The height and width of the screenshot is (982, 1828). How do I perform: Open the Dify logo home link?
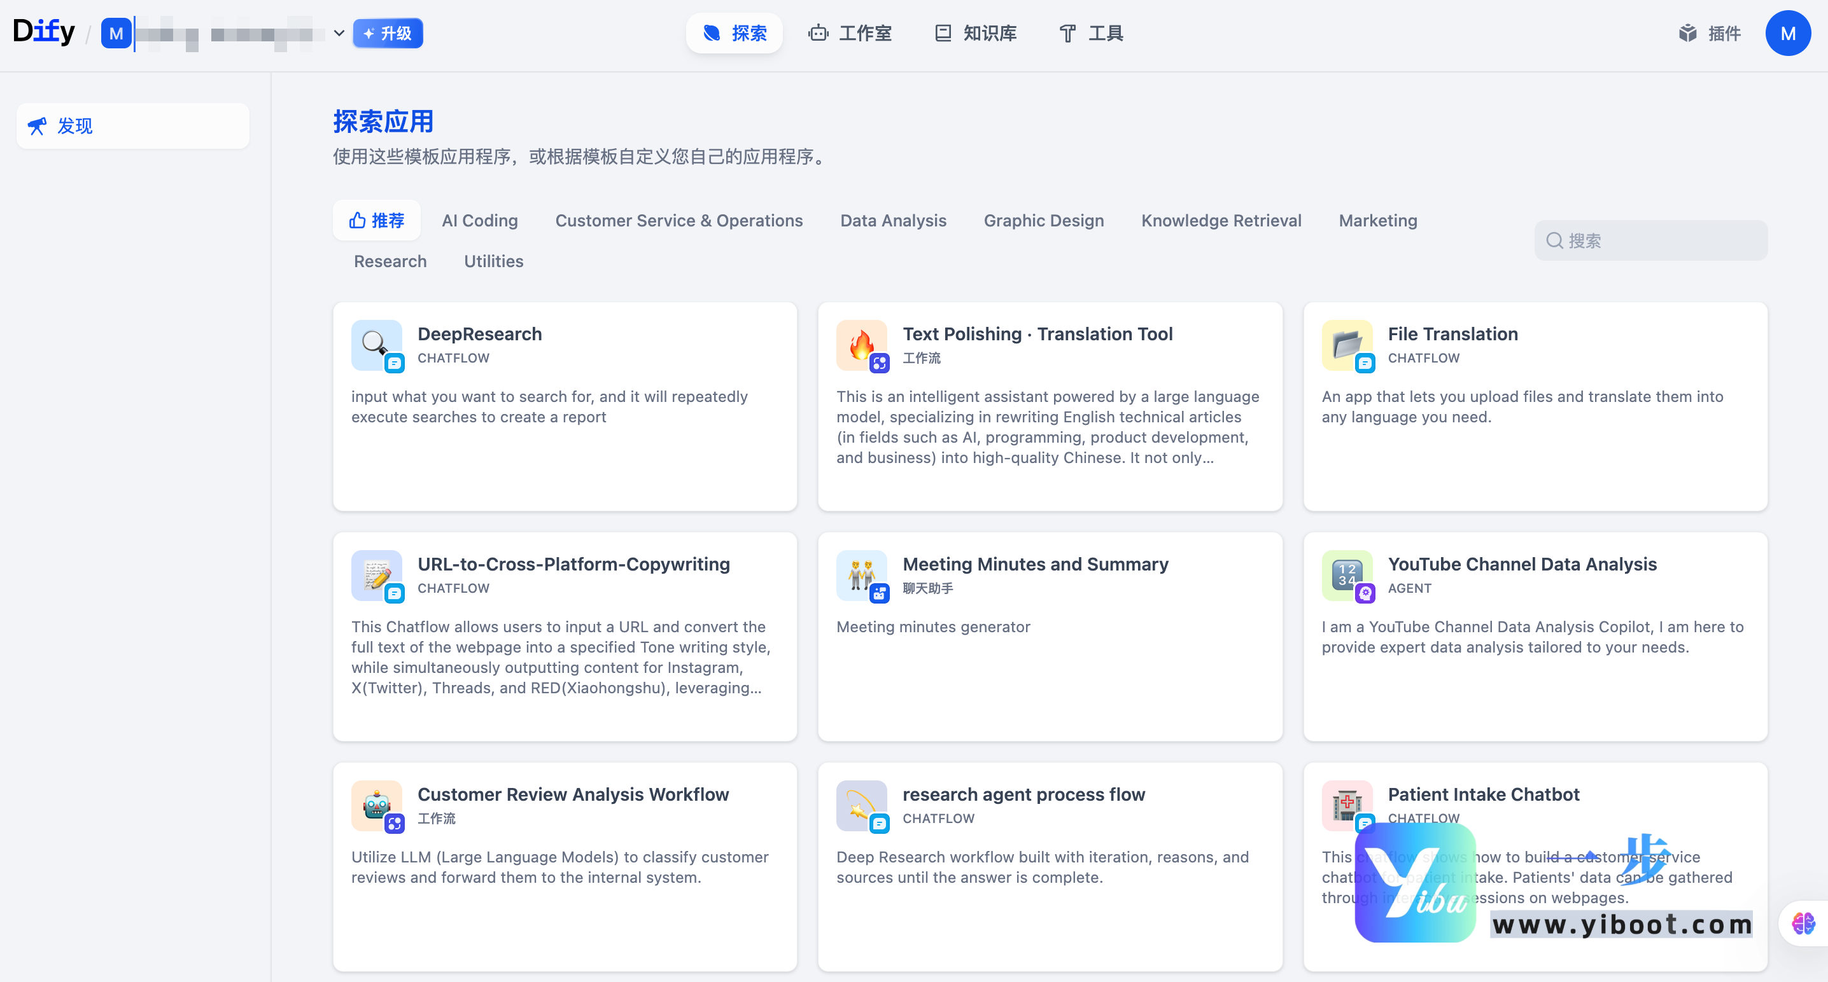pos(44,31)
